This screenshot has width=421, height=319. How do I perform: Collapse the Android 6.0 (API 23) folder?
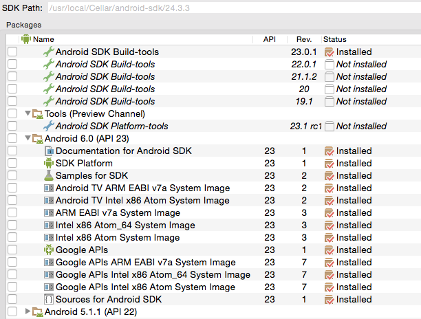coord(28,138)
